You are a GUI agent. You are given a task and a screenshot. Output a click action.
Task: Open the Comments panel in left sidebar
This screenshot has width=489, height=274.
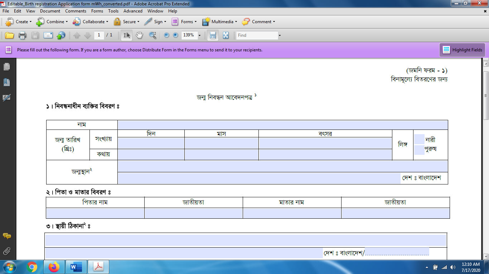click(x=6, y=236)
